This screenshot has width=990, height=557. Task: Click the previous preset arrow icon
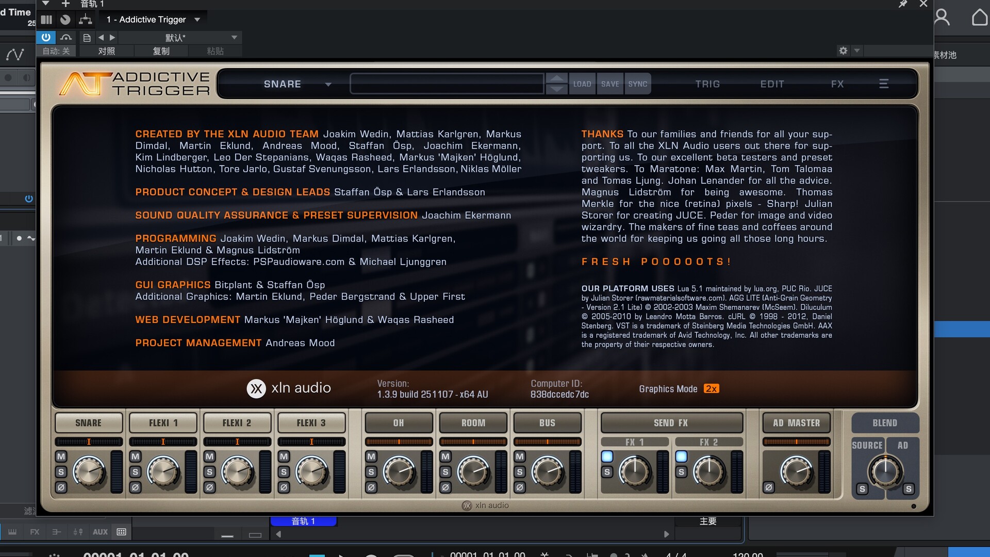point(101,37)
